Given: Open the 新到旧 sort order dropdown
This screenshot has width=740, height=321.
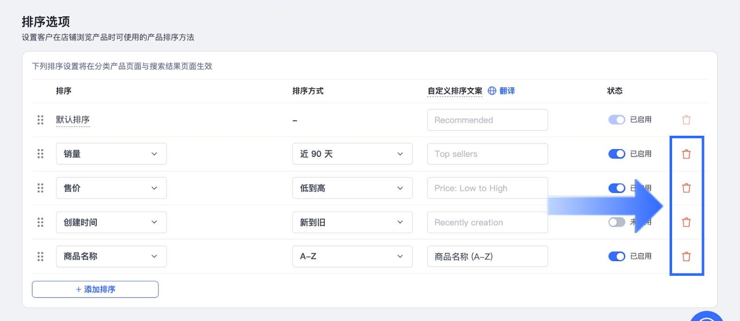Looking at the screenshot, I should point(352,222).
